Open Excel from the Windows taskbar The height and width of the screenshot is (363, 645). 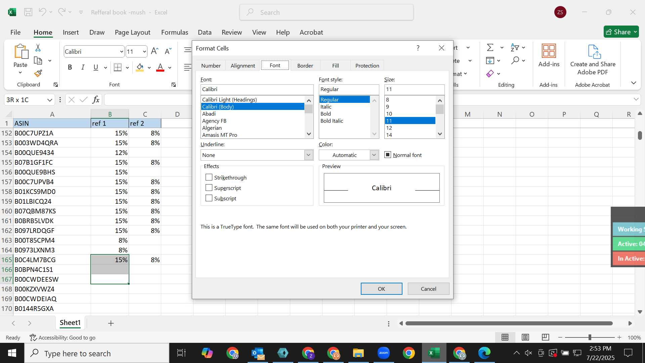click(434, 353)
